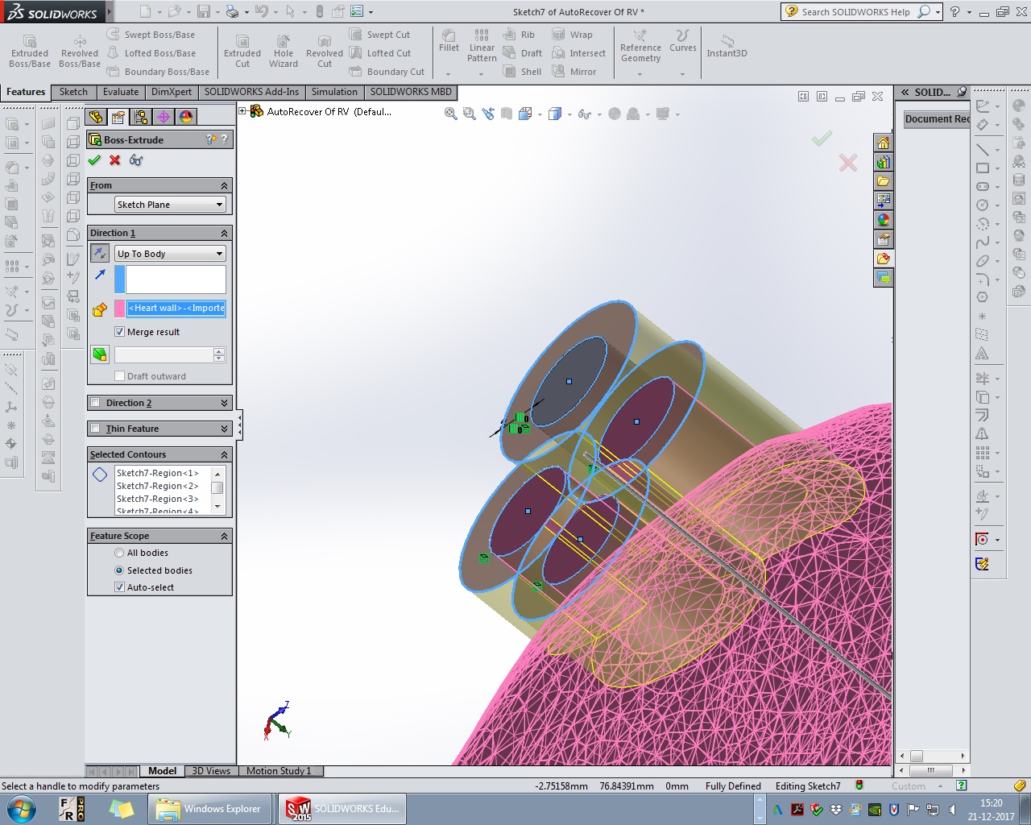
Task: Select the All bodies radio button
Action: 120,553
